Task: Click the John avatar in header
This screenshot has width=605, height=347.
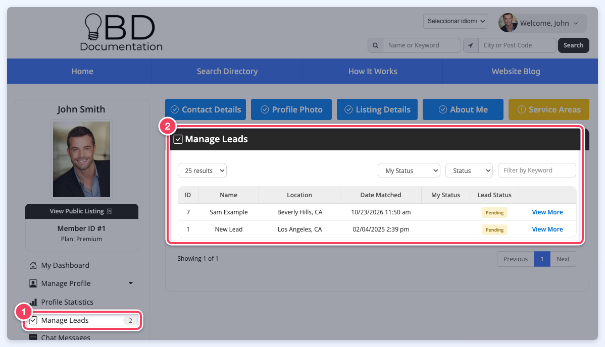Action: point(508,23)
